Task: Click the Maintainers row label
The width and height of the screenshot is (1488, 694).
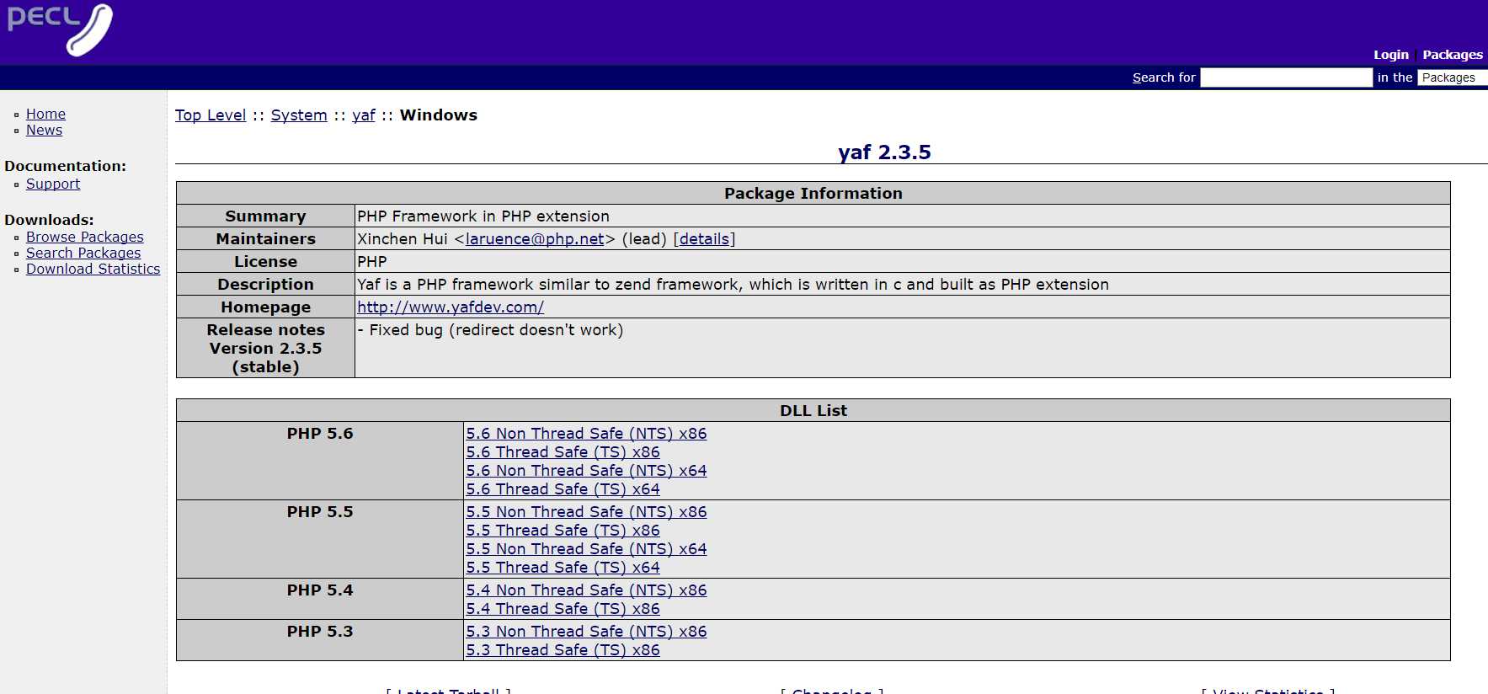Action: tap(266, 239)
